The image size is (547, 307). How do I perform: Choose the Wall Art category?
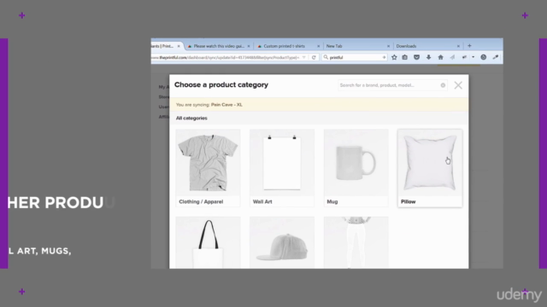click(282, 168)
